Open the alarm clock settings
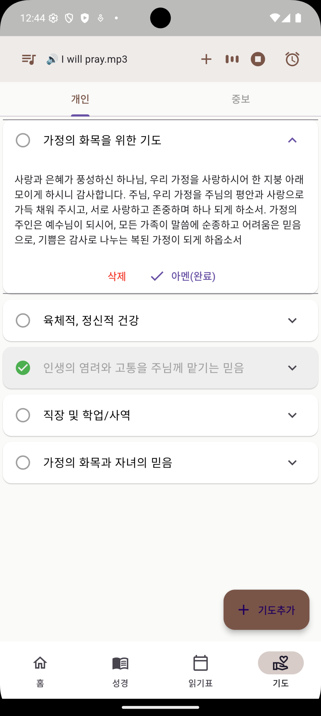Screen dimensions: 321x716 click(x=292, y=59)
